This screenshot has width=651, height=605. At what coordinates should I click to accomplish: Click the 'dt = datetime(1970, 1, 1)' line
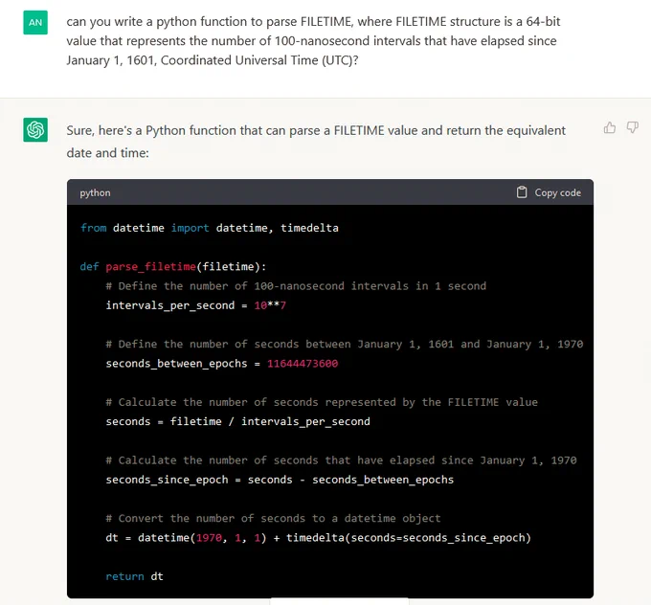click(319, 538)
